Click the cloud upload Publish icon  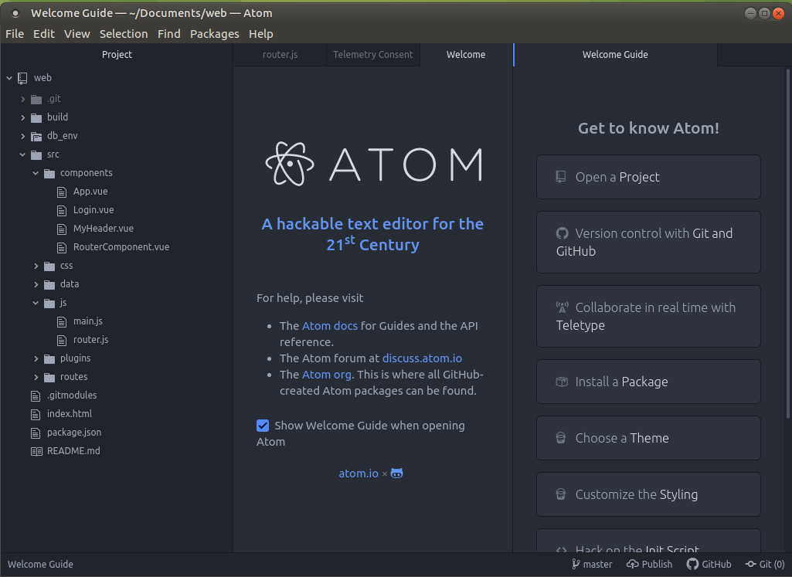pyautogui.click(x=632, y=564)
